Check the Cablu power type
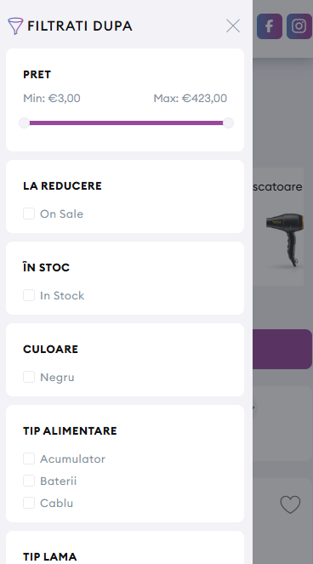This screenshot has height=564, width=313. (29, 503)
